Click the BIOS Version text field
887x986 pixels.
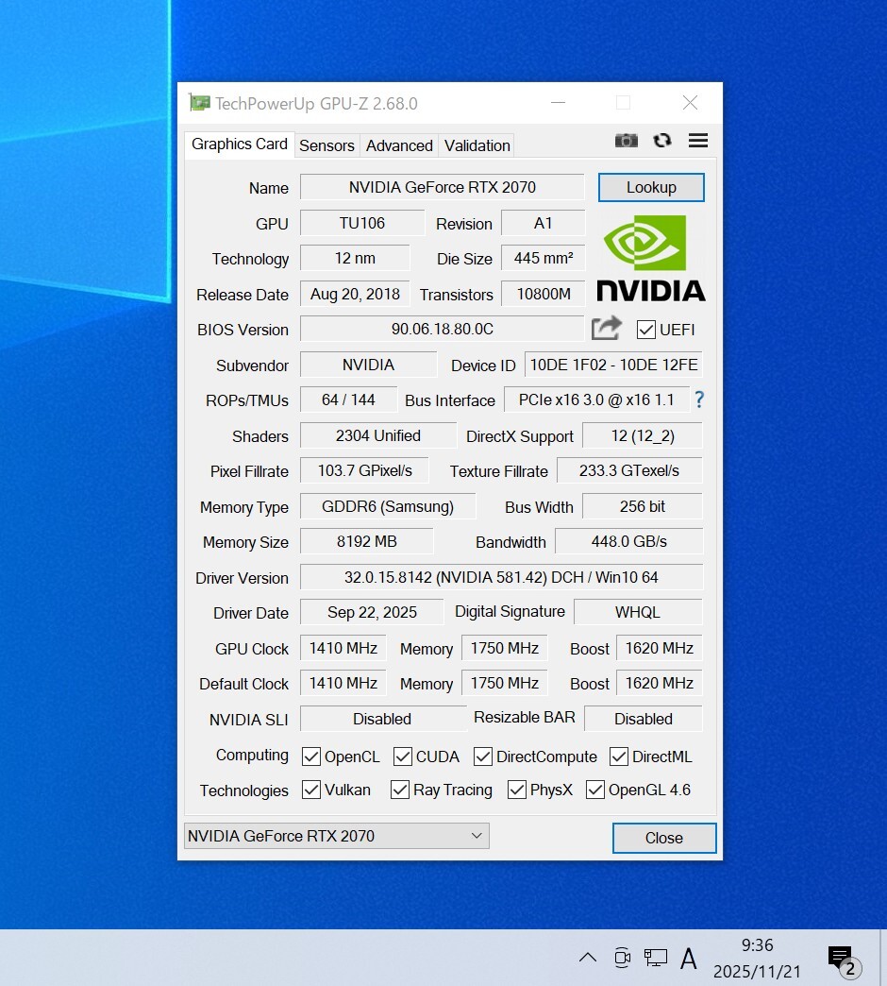pos(442,329)
